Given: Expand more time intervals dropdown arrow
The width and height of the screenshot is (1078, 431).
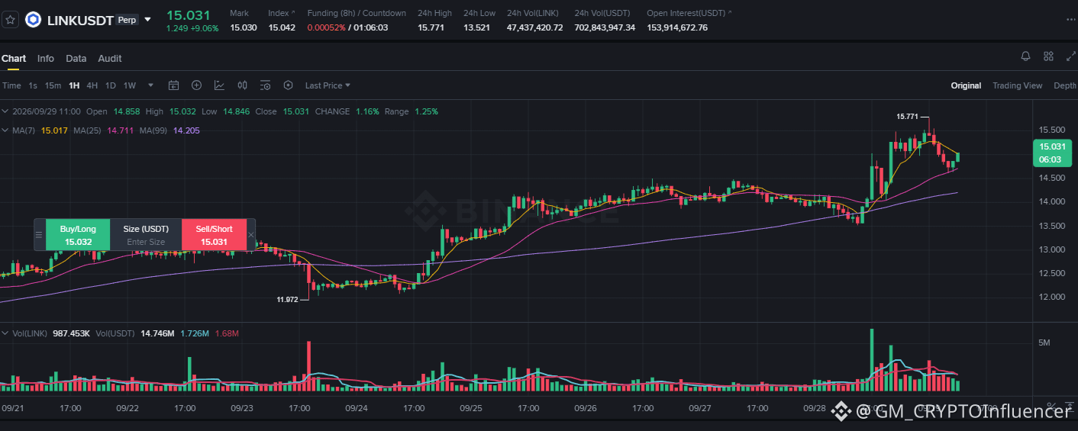Looking at the screenshot, I should pyautogui.click(x=150, y=85).
